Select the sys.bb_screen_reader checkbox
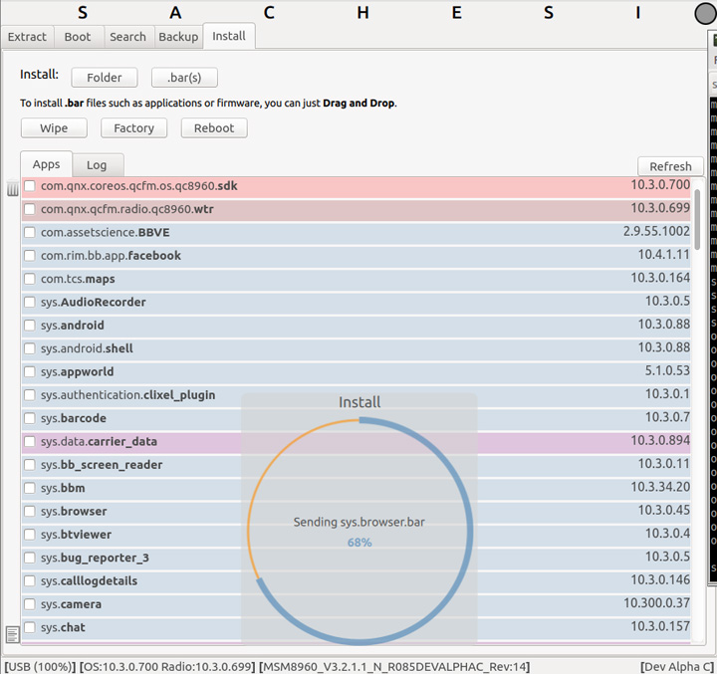 pyautogui.click(x=30, y=465)
